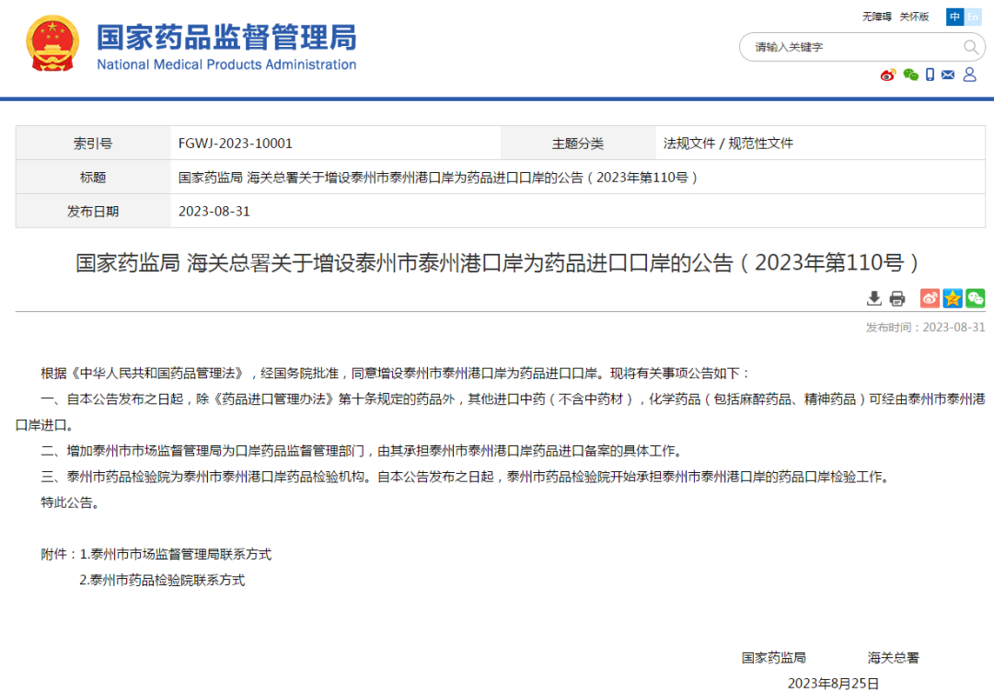Click the email envelope icon
Image resolution: width=994 pixels, height=692 pixels.
tap(948, 75)
